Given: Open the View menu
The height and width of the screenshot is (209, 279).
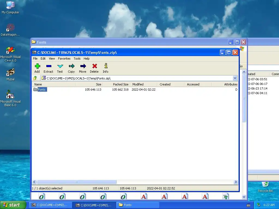Looking at the screenshot, I should pos(52,59).
